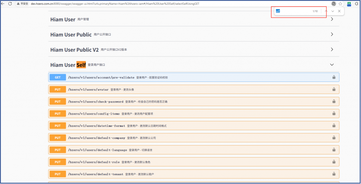Viewport: 361px width, 184px height.
Task: Click lock icon on avatar endpoint
Action: (x=334, y=90)
